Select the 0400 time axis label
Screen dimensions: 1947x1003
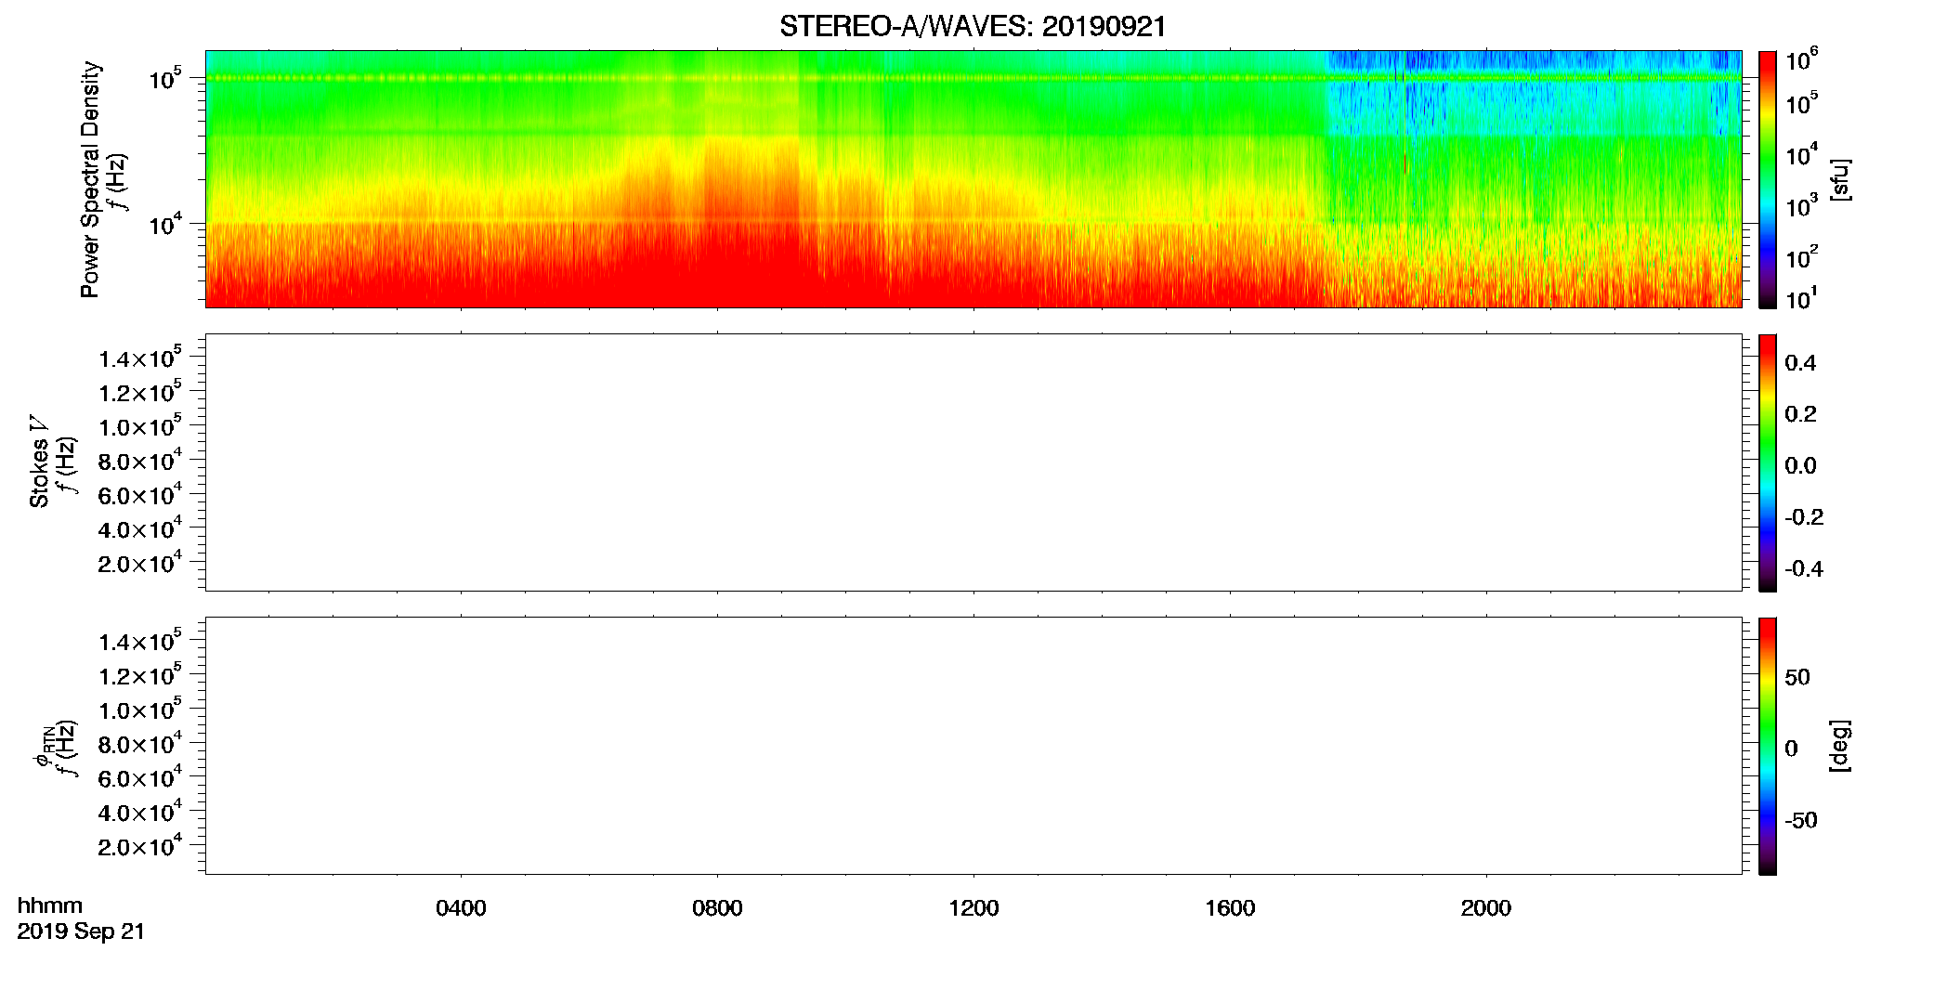click(x=461, y=908)
